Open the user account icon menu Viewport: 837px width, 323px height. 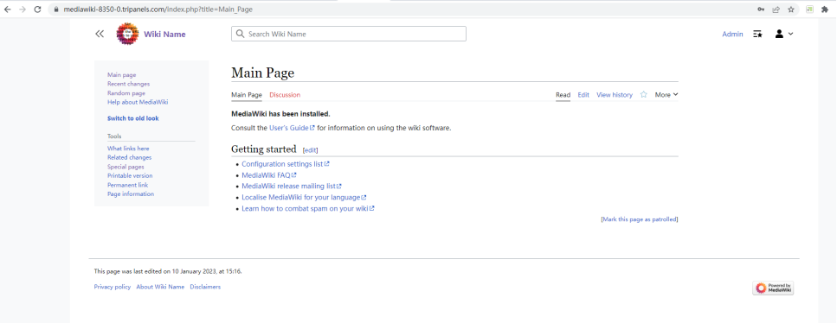click(x=783, y=34)
